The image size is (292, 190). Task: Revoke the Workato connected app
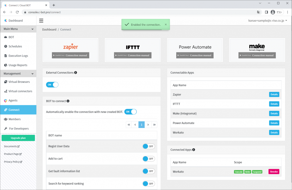274,172
